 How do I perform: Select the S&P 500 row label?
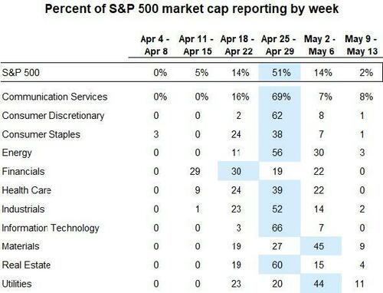click(21, 73)
